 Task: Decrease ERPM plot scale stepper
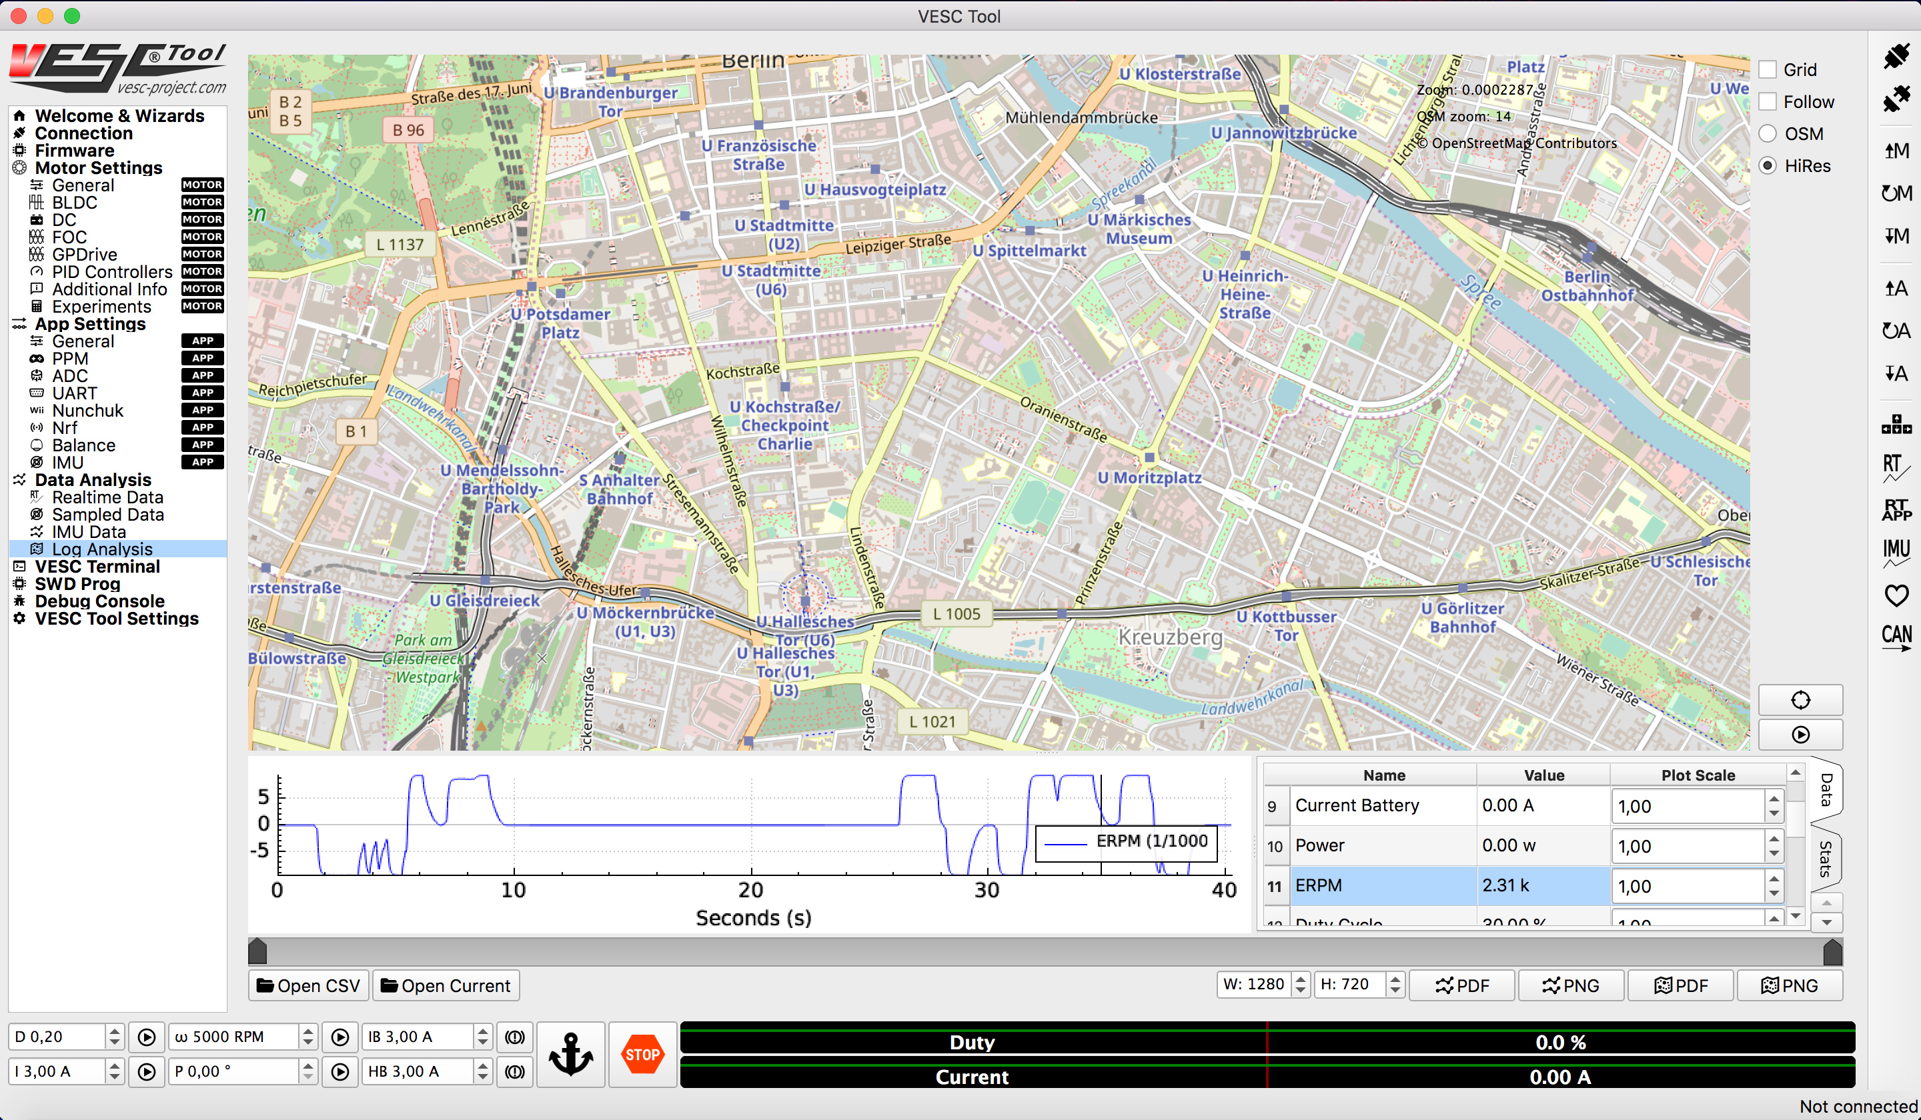(1775, 894)
